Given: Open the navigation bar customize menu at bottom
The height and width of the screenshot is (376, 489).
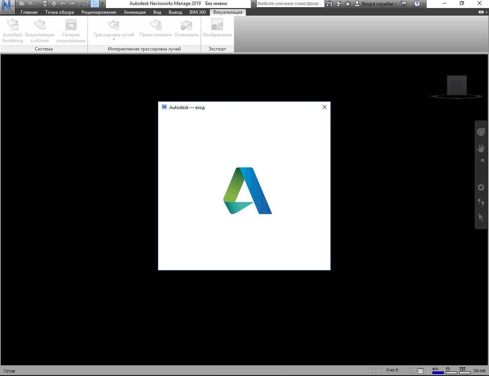Looking at the screenshot, I should pos(485,227).
